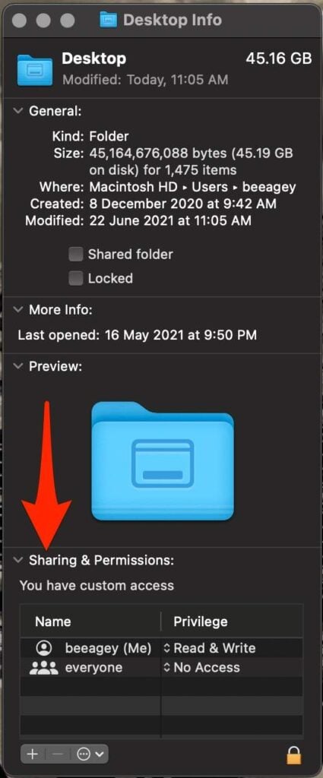Click the Privilege column header

click(x=201, y=621)
